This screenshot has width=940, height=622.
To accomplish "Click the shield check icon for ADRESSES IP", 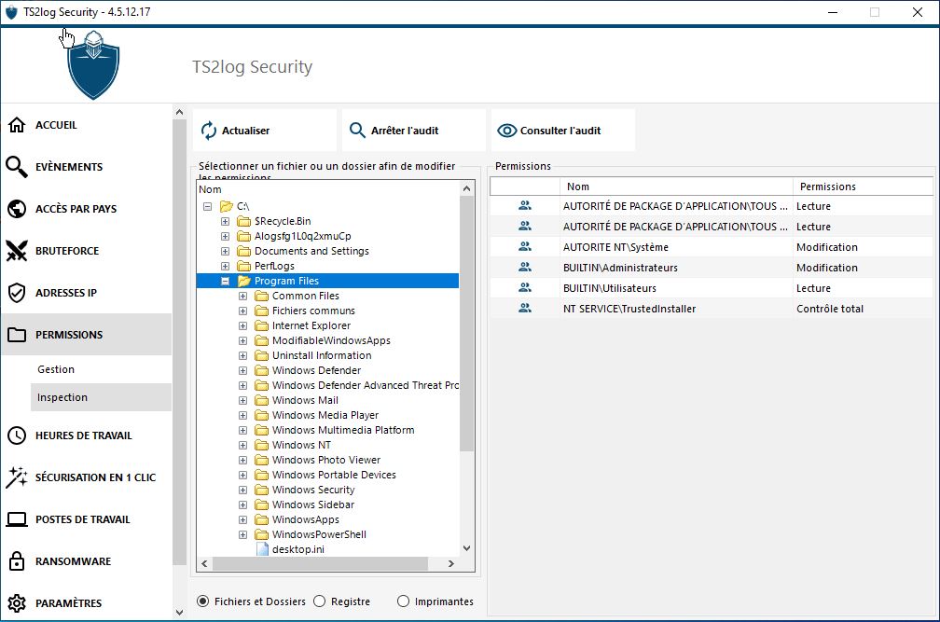I will [x=17, y=293].
